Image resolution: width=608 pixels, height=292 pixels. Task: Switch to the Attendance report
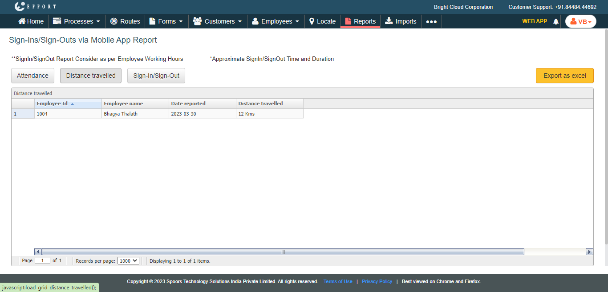[32, 76]
